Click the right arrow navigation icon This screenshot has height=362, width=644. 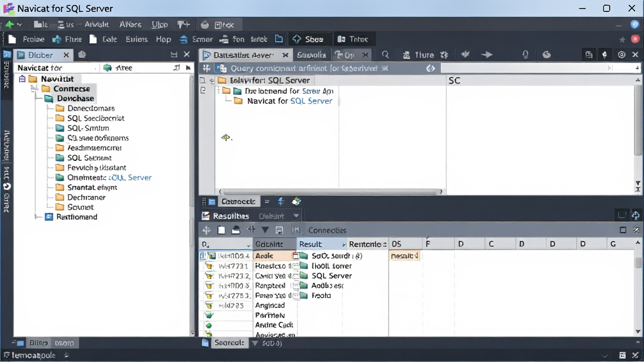click(487, 55)
